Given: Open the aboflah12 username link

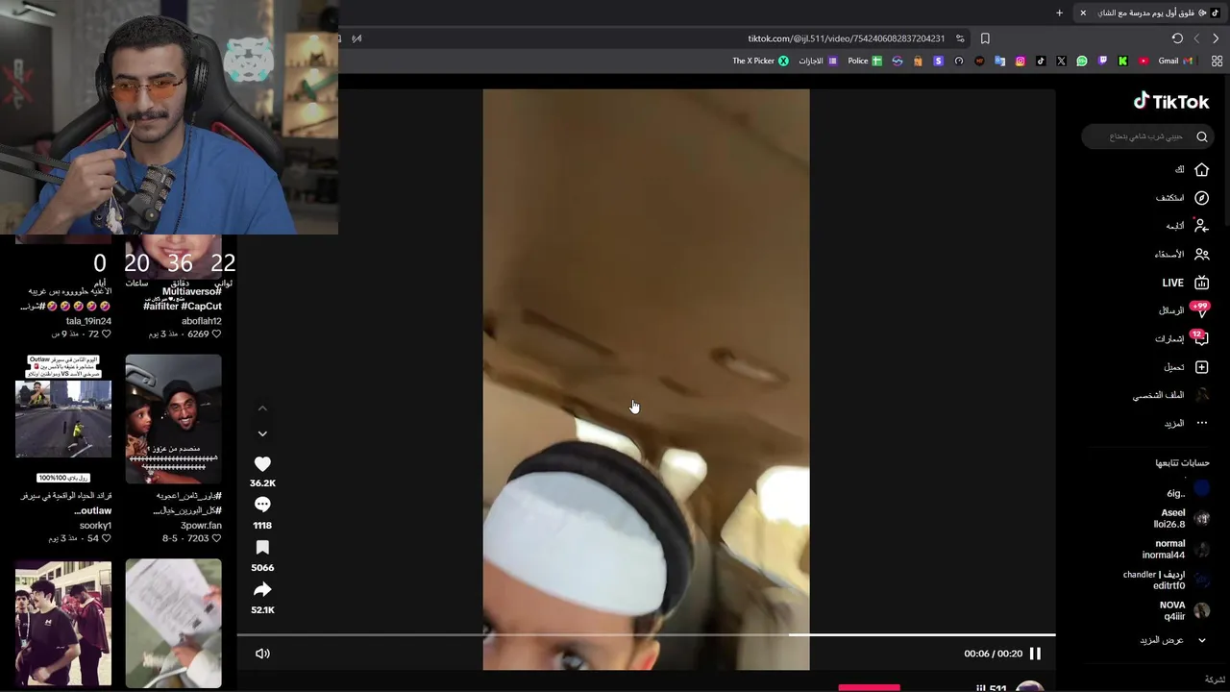Looking at the screenshot, I should pyautogui.click(x=202, y=321).
